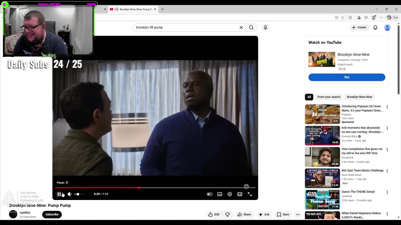This screenshot has width=401, height=225.
Task: Open the YouTube account avatar menu
Action: pos(388,27)
